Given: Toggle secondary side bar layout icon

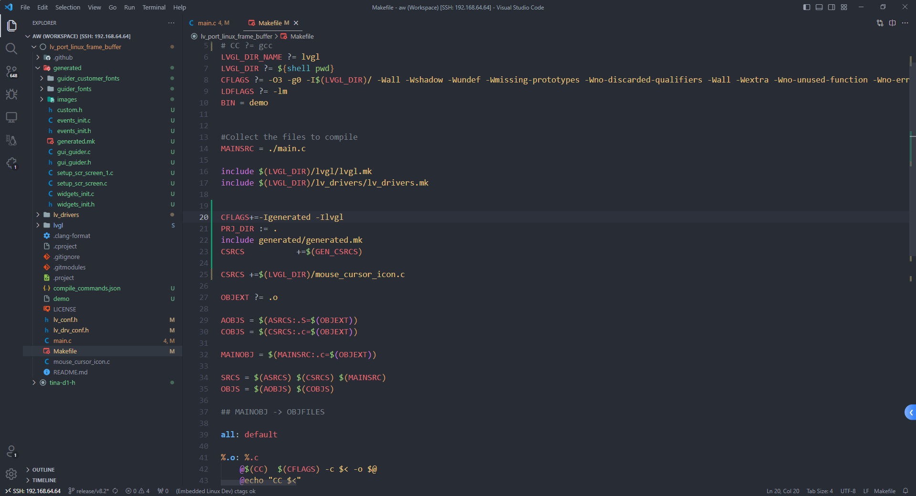Looking at the screenshot, I should click(x=832, y=7).
